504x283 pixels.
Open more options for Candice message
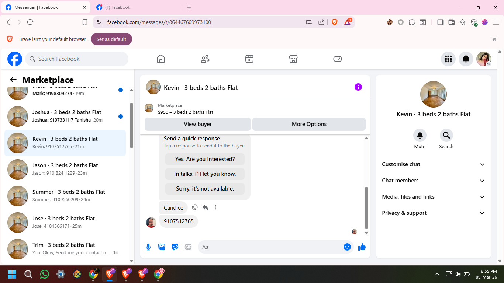215,207
